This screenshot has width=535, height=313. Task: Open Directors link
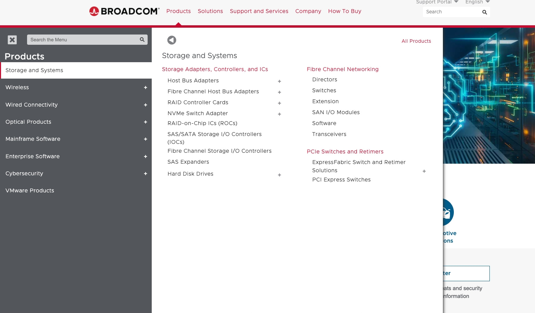point(325,80)
